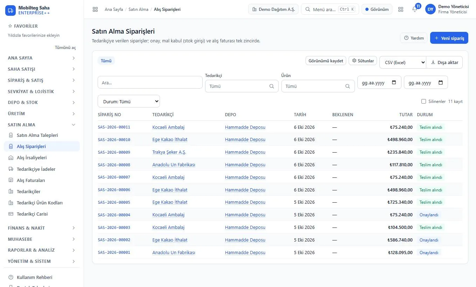Click the Ara... search input field

tap(150, 82)
